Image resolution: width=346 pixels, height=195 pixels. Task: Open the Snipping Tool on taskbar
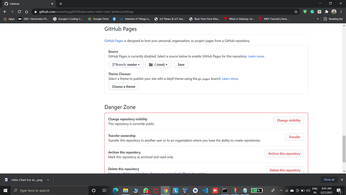[x=235, y=190]
